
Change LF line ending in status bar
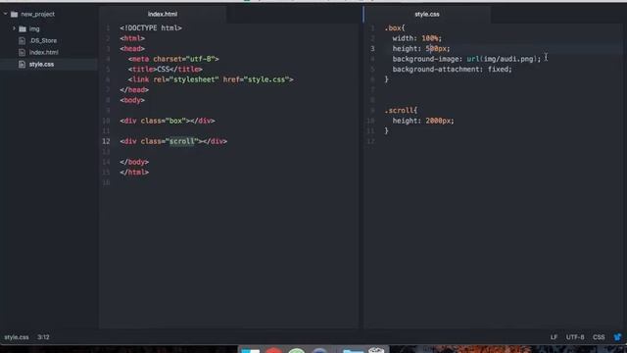click(554, 337)
